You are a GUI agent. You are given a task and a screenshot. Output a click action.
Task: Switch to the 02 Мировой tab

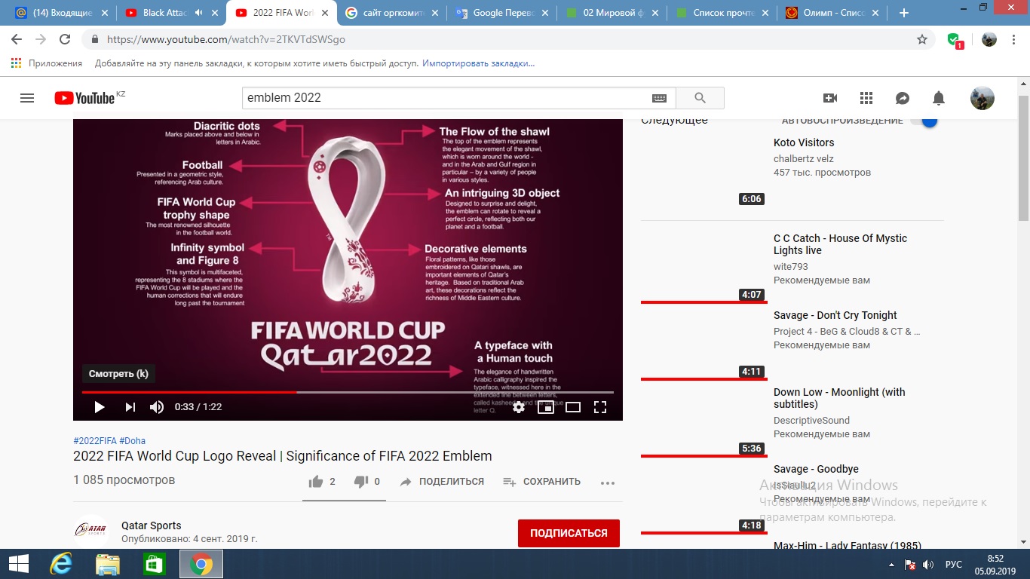(611, 13)
